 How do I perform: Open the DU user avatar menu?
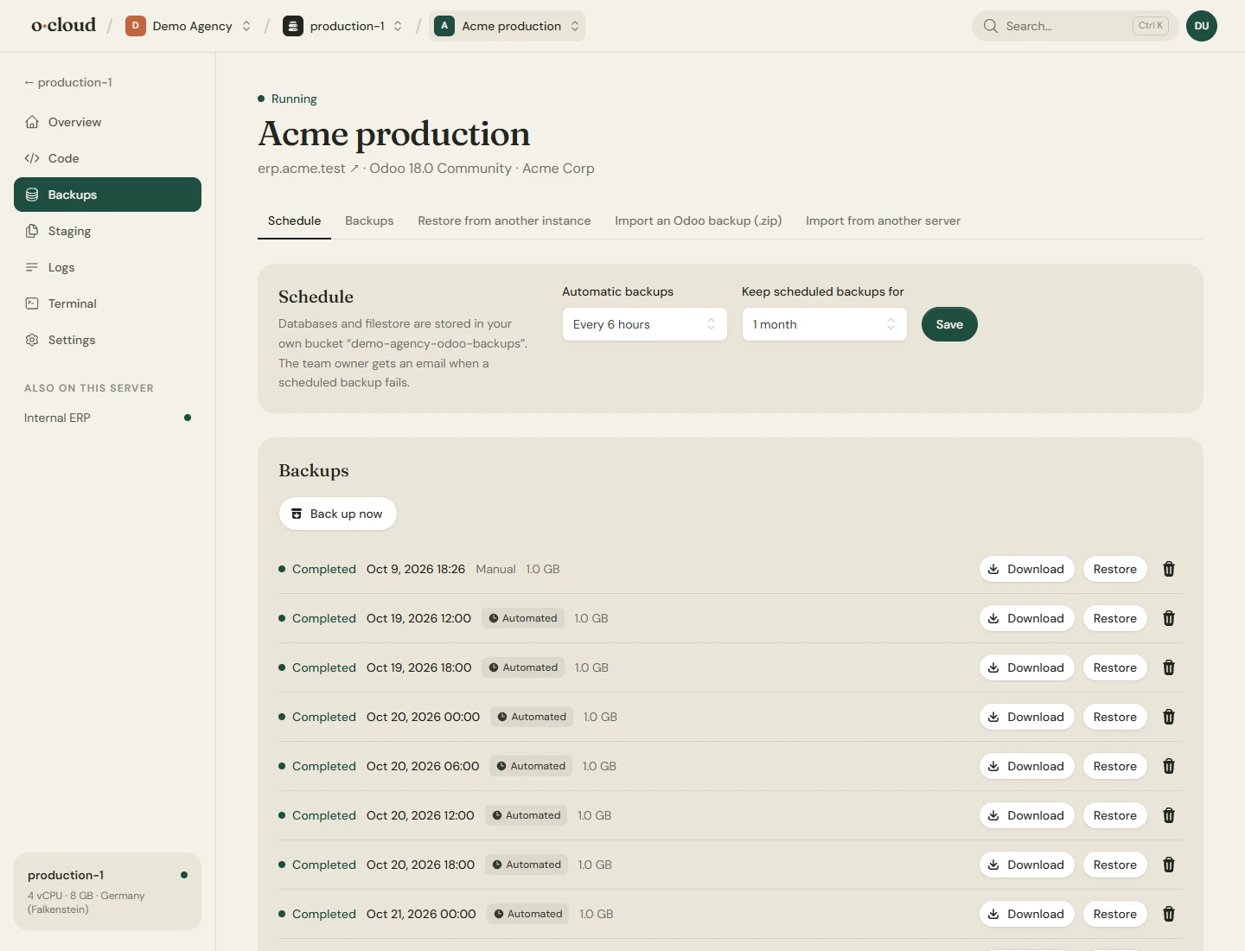click(x=1202, y=26)
